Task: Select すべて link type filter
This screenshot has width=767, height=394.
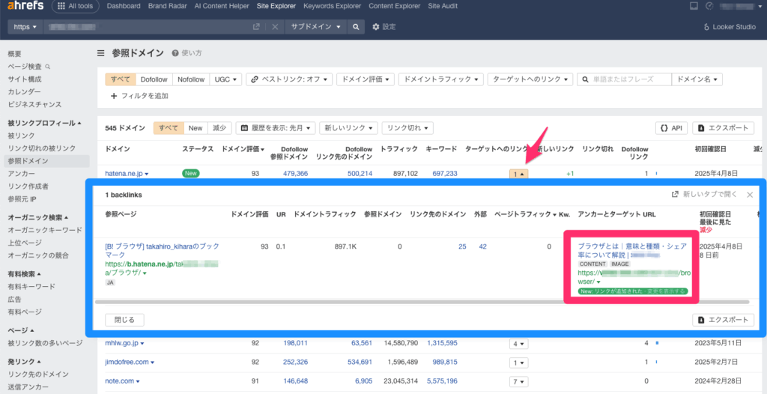Action: click(x=121, y=79)
